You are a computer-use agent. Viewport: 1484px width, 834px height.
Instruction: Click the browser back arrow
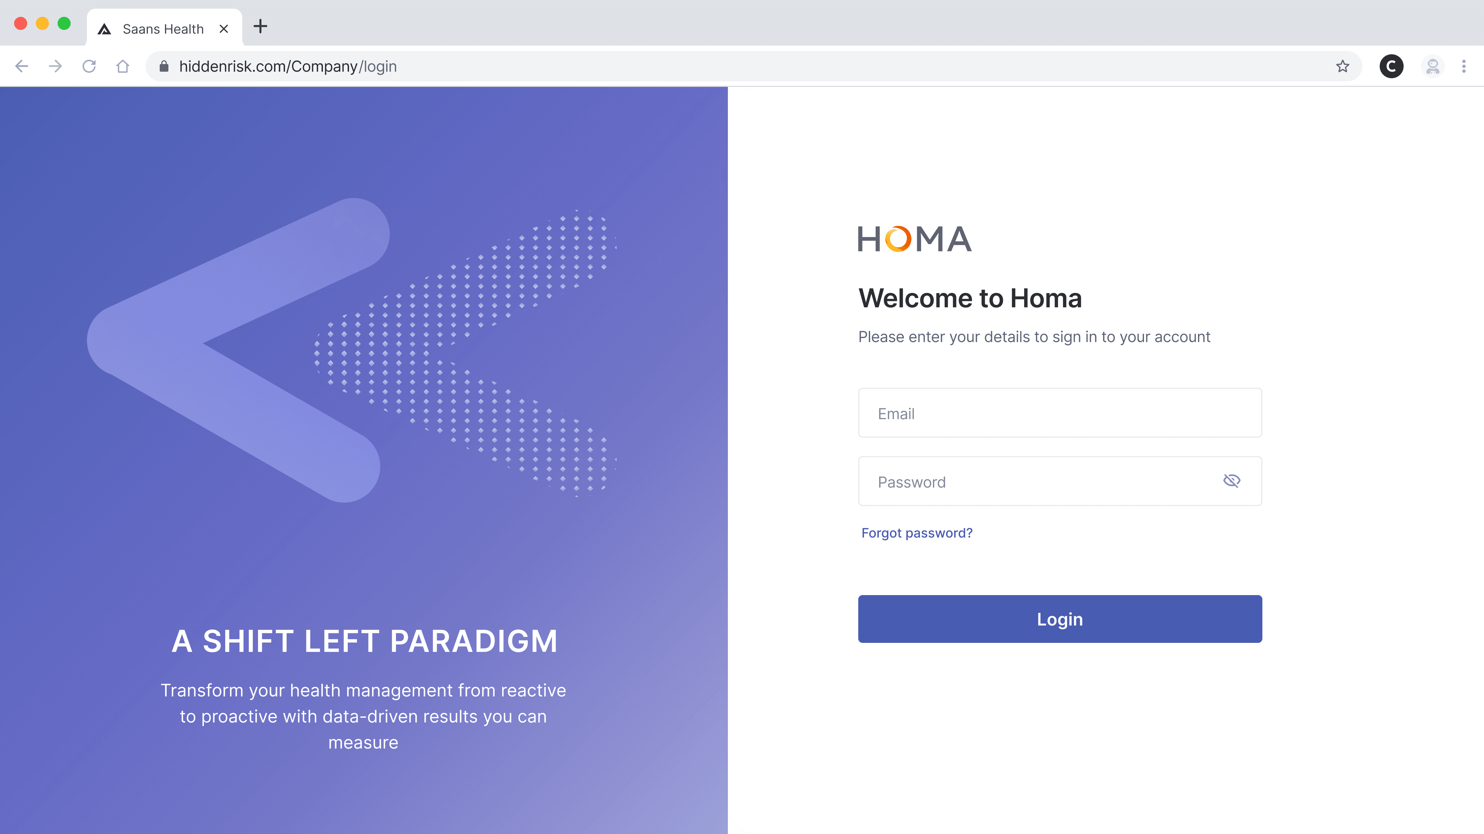click(22, 66)
